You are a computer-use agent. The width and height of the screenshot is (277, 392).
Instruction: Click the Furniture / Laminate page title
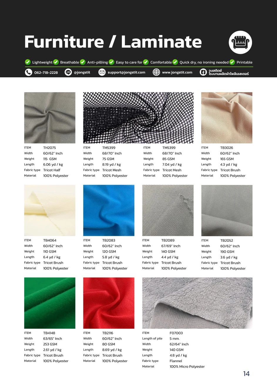(113, 42)
